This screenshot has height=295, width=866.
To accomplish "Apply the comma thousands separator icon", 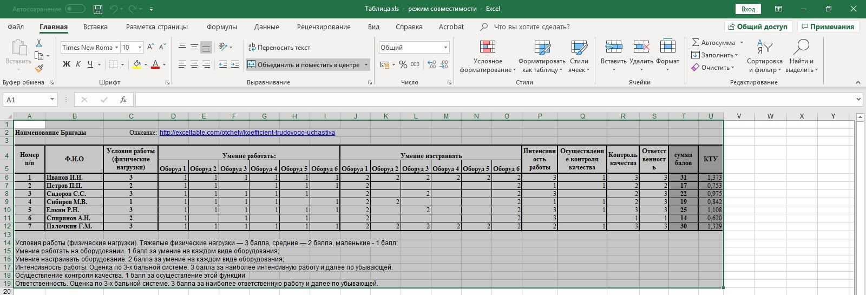I will [x=415, y=64].
